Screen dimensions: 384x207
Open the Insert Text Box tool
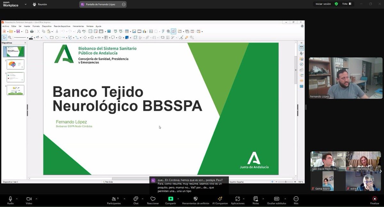coord(151,31)
